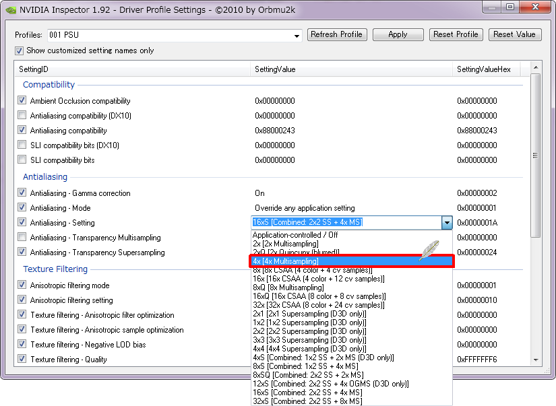The height and width of the screenshot is (406, 556).
Task: Toggle Anisotropic sample optimization checkbox
Action: 22,329
